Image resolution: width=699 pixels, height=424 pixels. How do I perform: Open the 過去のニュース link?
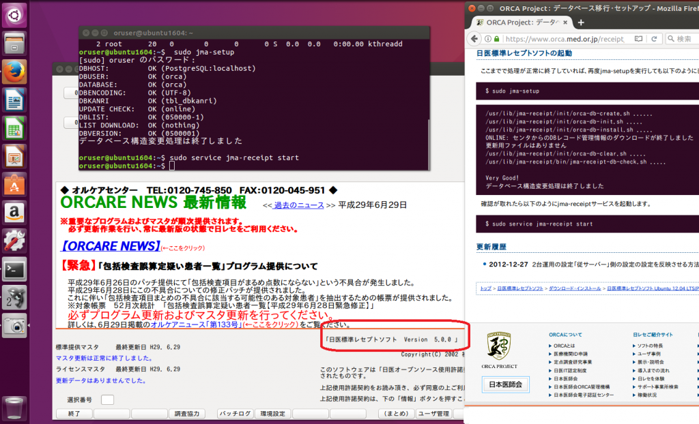pos(299,205)
